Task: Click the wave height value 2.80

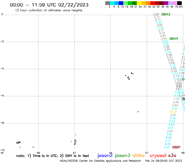Action: (167, 49)
